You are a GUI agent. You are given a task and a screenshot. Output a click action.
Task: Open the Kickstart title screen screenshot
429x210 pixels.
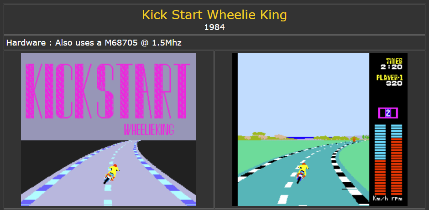click(109, 129)
